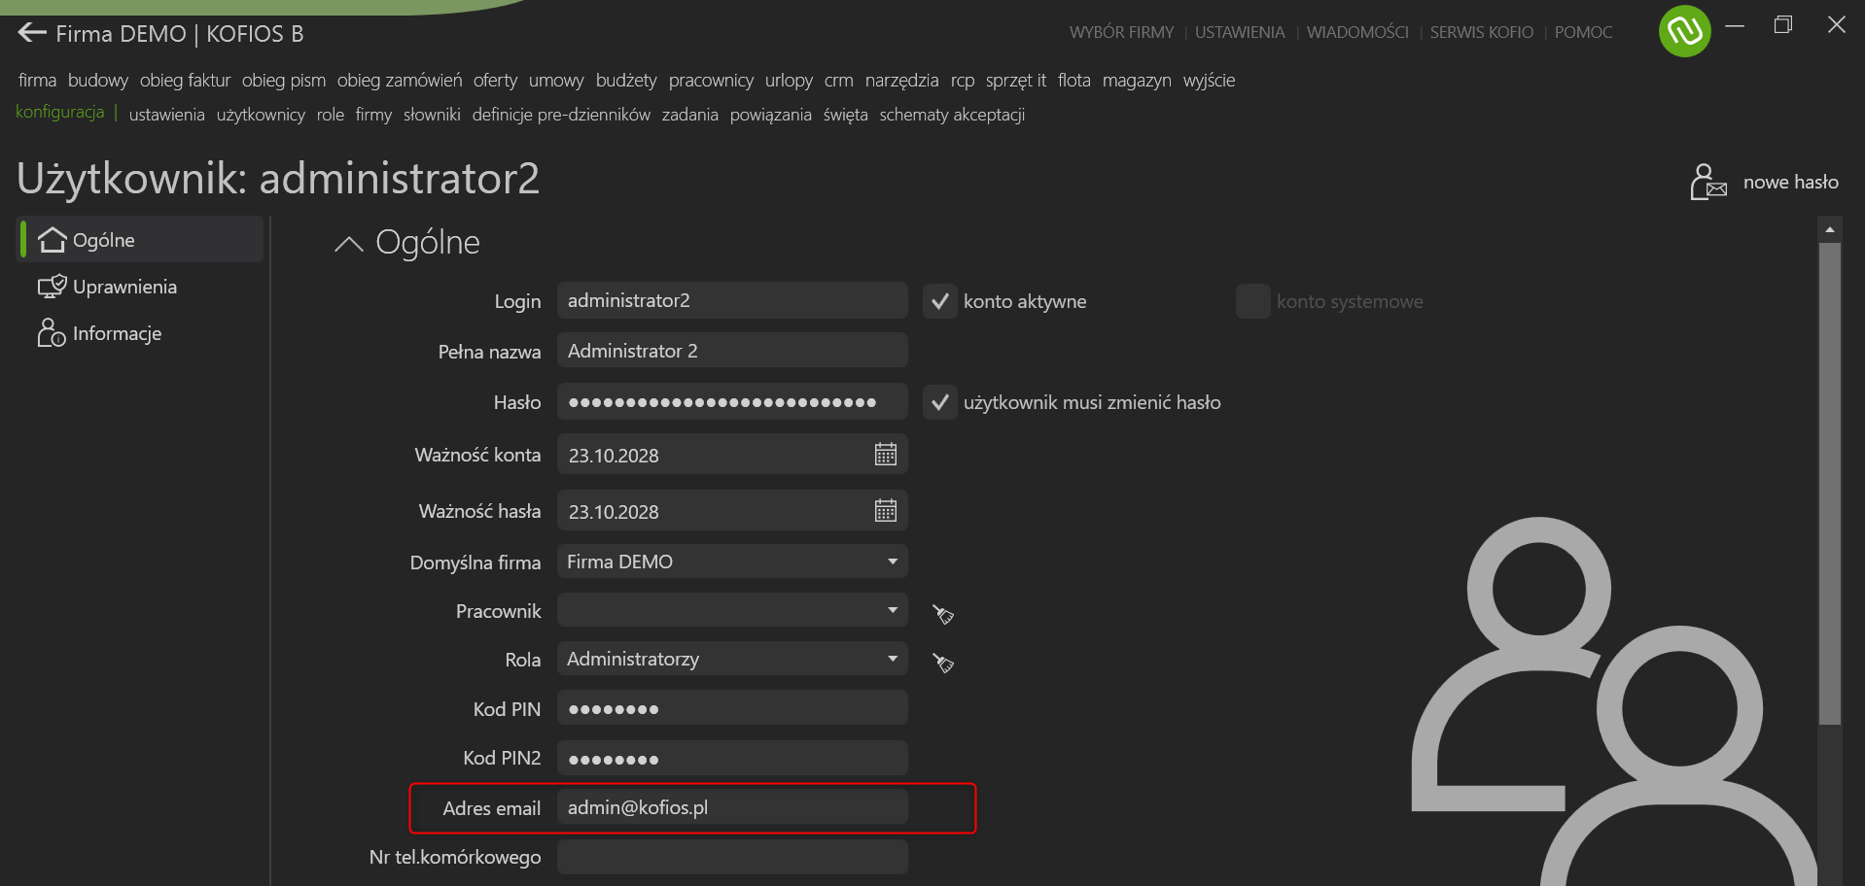
Task: Click the konfiguracja section label
Action: [60, 112]
